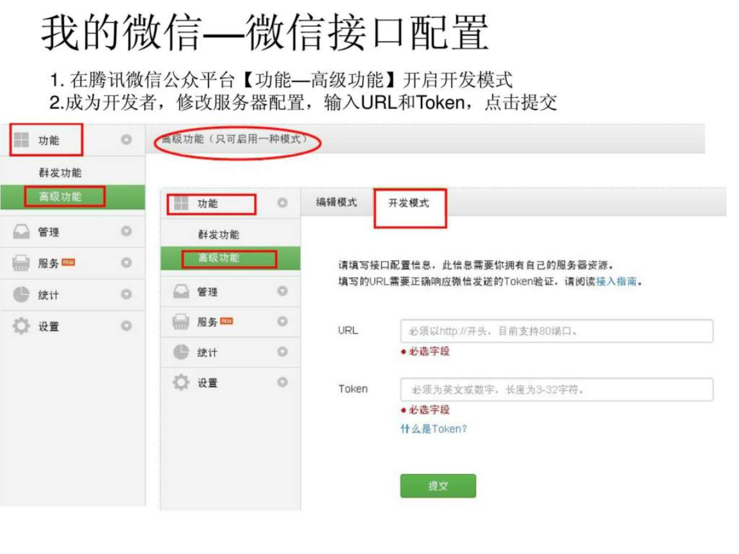Expand the 统计 section arrow in the outer sidebar
Image resolution: width=739 pixels, height=554 pixels.
(x=126, y=294)
